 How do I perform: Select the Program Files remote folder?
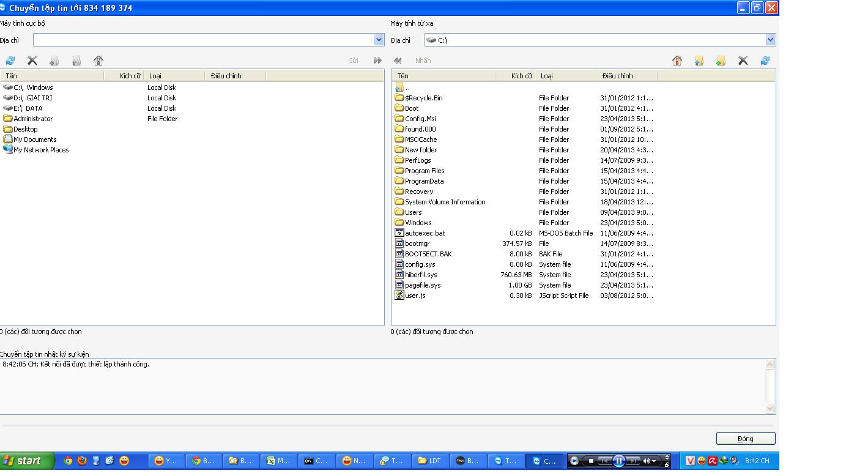[x=424, y=171]
